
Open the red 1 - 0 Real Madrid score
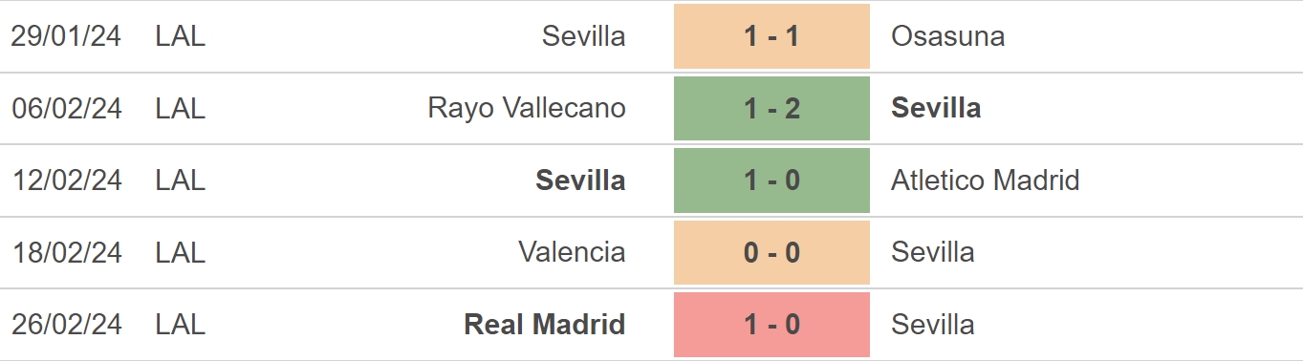(771, 325)
